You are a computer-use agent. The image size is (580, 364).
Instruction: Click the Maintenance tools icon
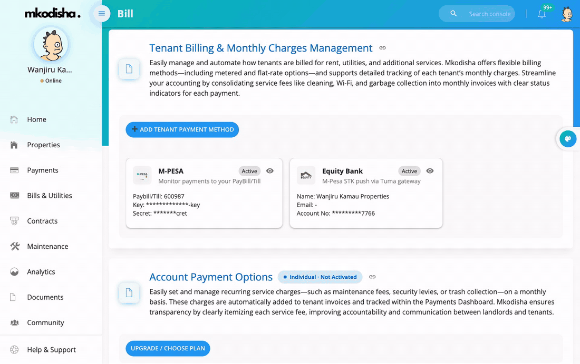15,246
